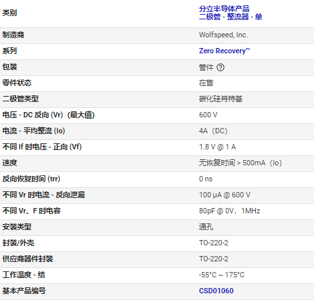Screen dimensions: 314x300
Task: Click the 通孔 mounting type value
Action: pyautogui.click(x=206, y=227)
